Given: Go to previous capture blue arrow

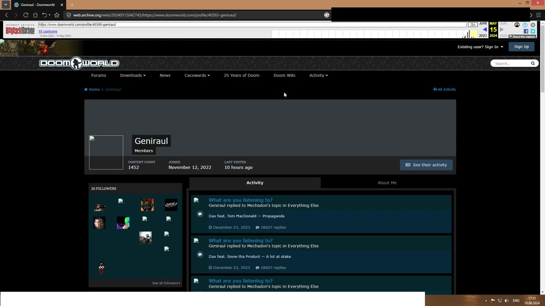Looking at the screenshot, I should 485,30.
